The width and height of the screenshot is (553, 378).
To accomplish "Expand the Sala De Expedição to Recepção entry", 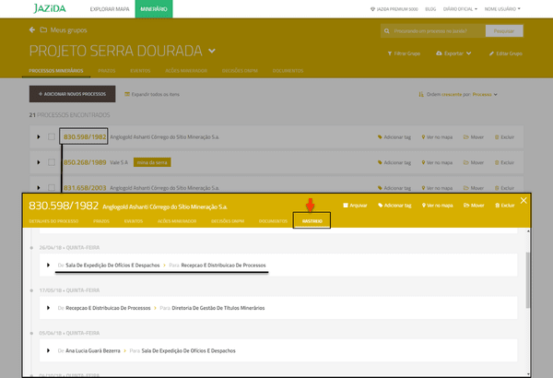I will coord(49,265).
